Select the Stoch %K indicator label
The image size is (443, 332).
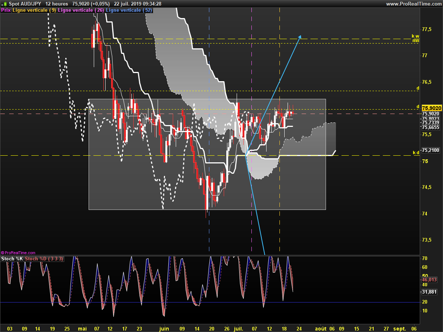12,259
